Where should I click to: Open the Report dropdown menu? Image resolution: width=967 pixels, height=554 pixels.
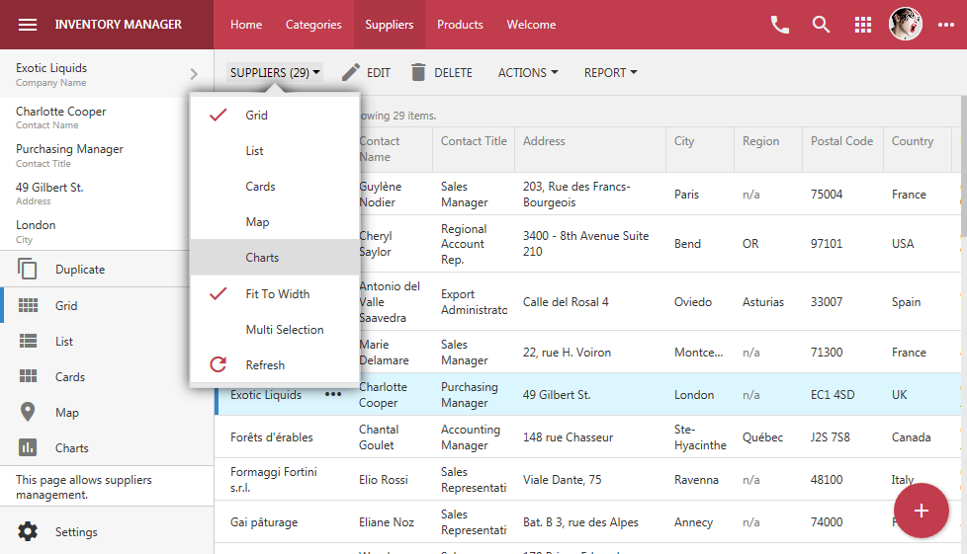pyautogui.click(x=610, y=73)
